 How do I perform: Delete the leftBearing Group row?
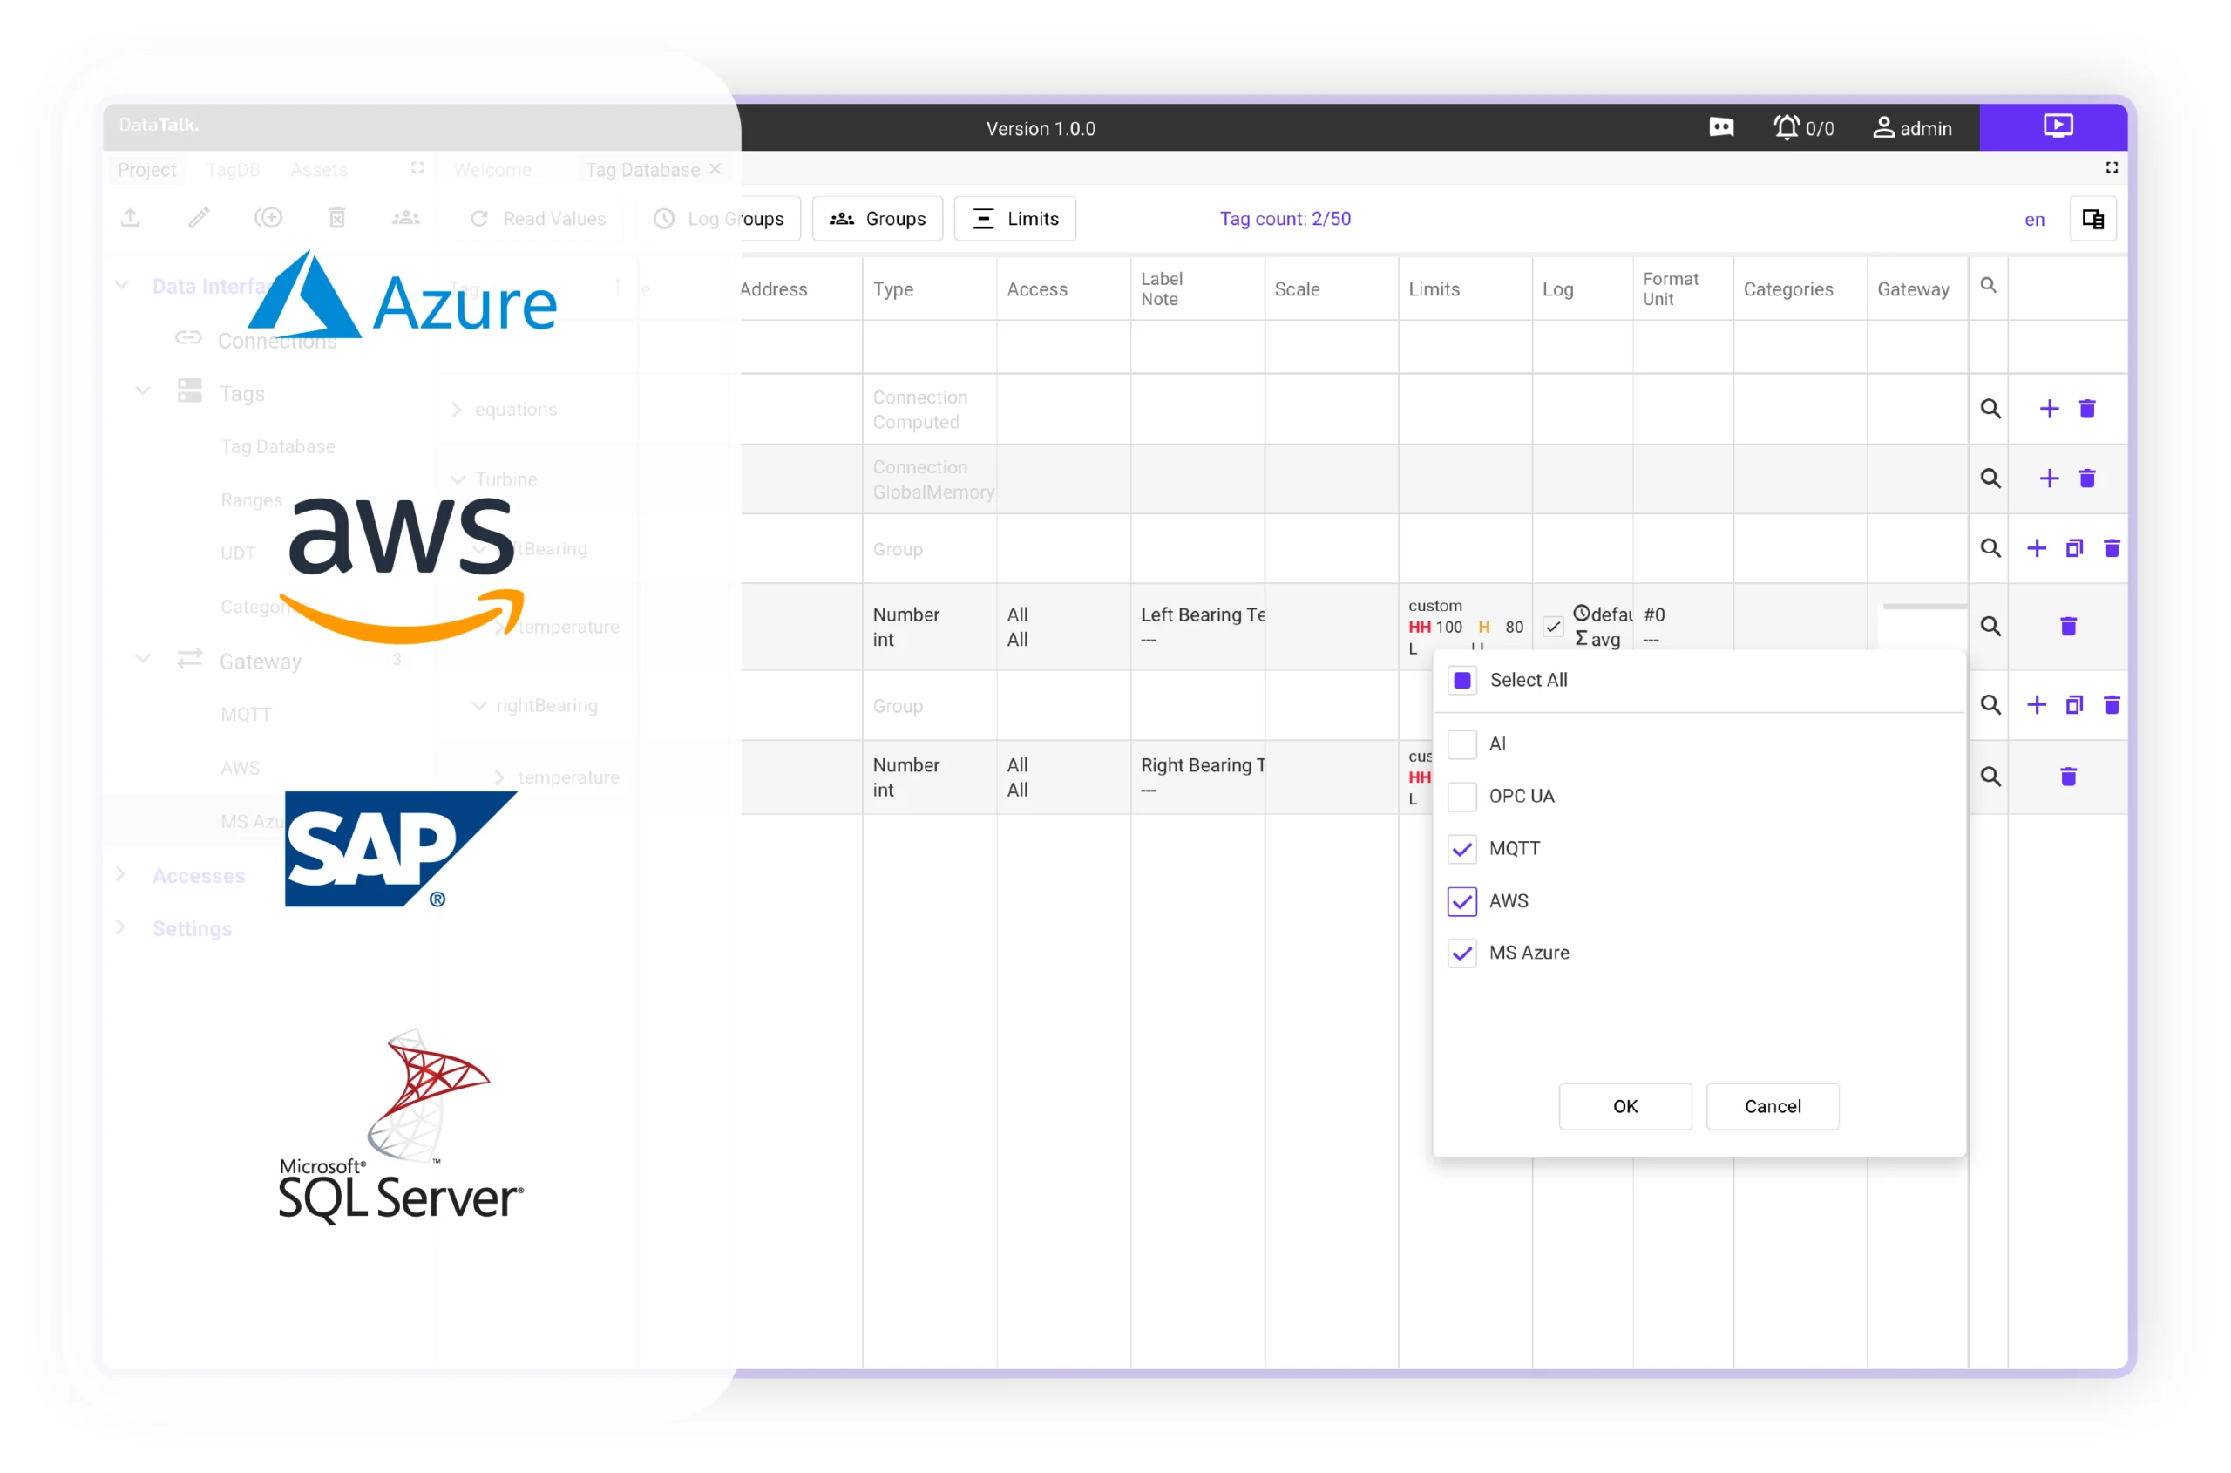(2112, 547)
